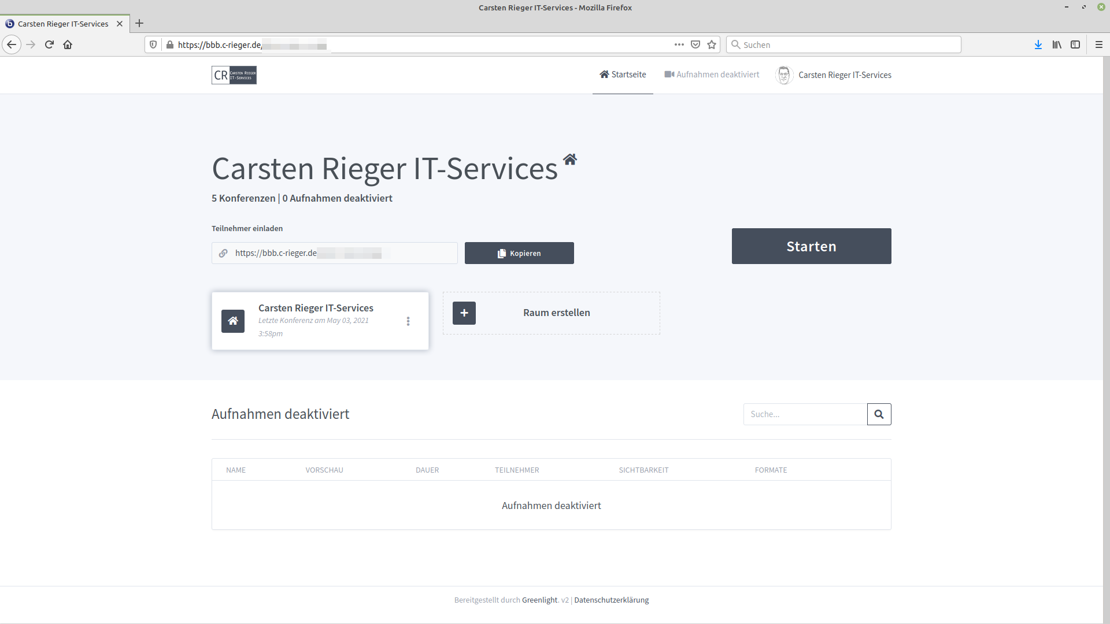
Task: Open the Greenlight footer link
Action: (540, 600)
